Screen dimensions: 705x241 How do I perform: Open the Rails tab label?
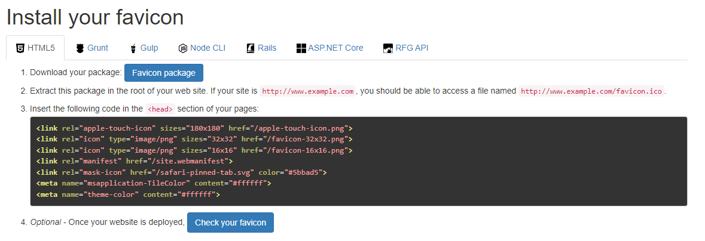(267, 48)
